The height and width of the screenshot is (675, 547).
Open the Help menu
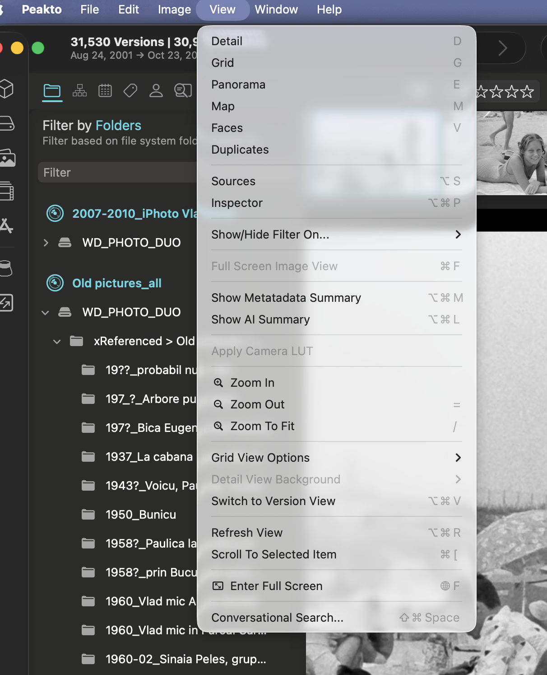click(x=329, y=9)
